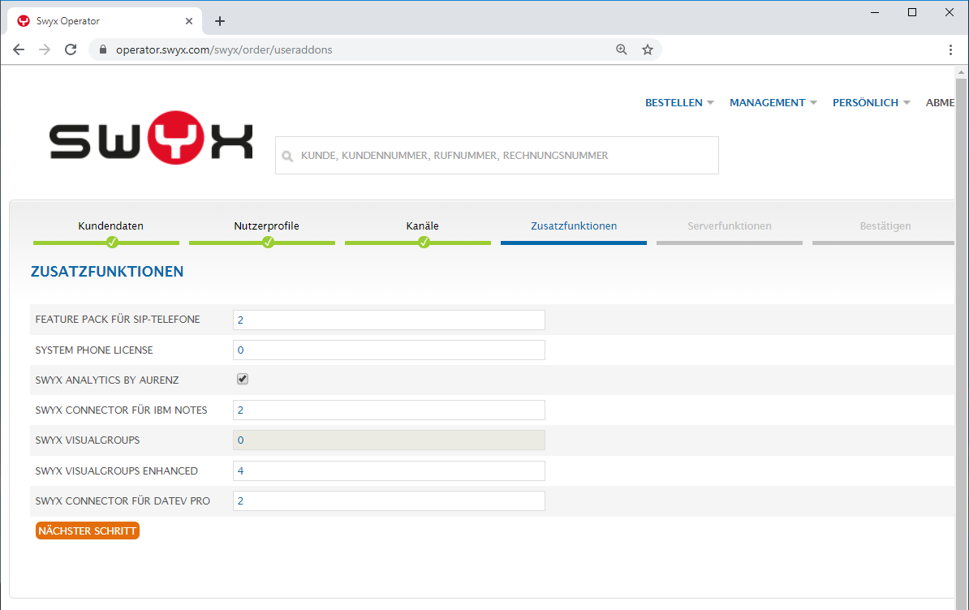Bookmark page using star icon
Viewport: 969px width, 610px height.
coord(648,49)
